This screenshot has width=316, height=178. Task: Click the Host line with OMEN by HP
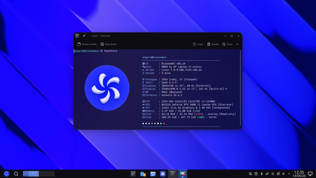click(172, 67)
